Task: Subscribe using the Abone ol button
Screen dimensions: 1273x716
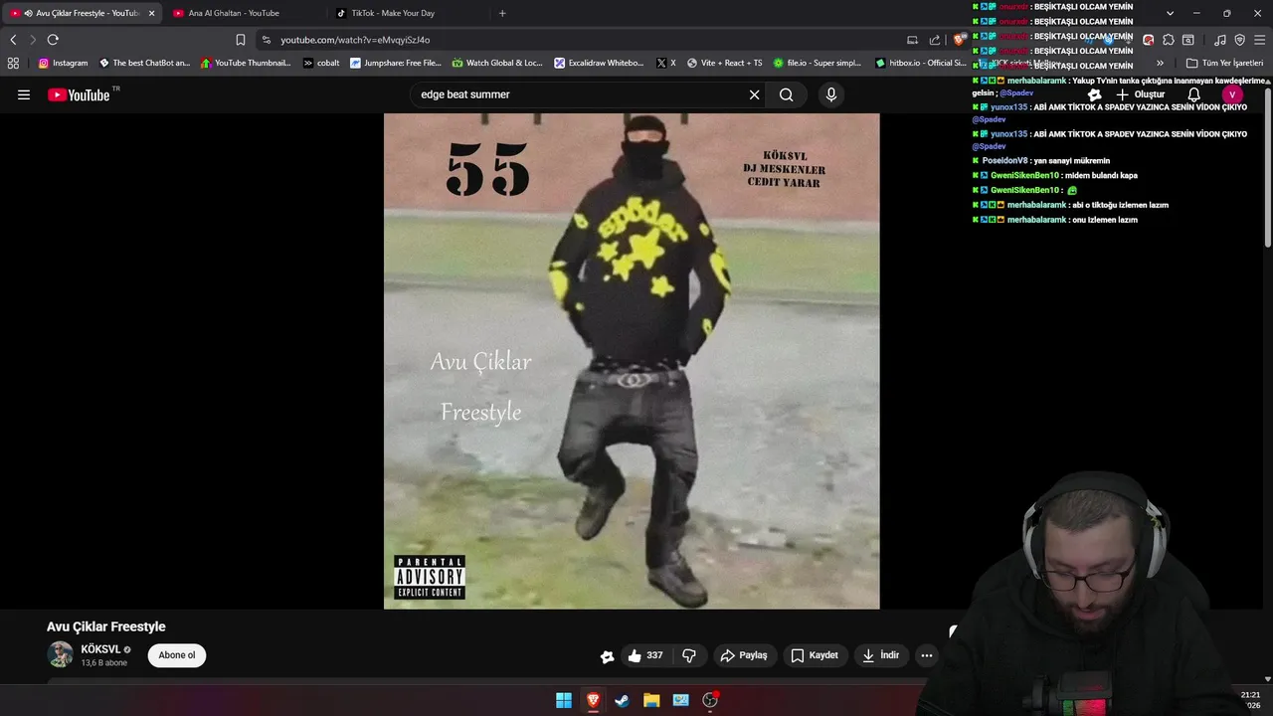Action: click(177, 655)
